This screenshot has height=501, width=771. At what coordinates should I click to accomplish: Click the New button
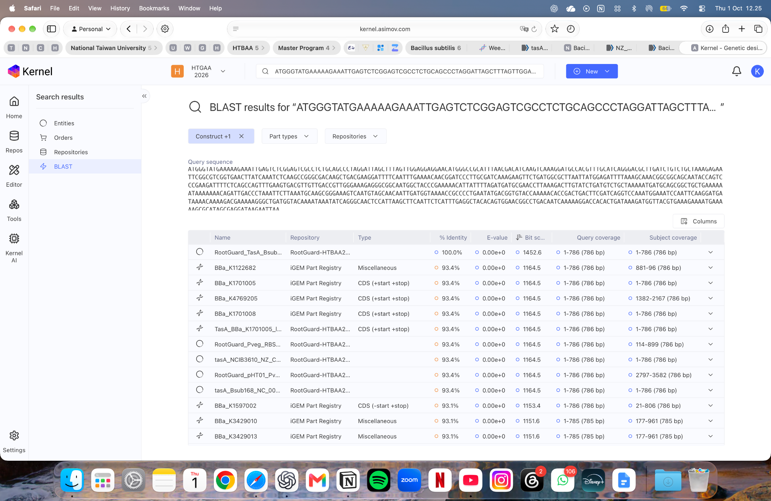pos(591,71)
